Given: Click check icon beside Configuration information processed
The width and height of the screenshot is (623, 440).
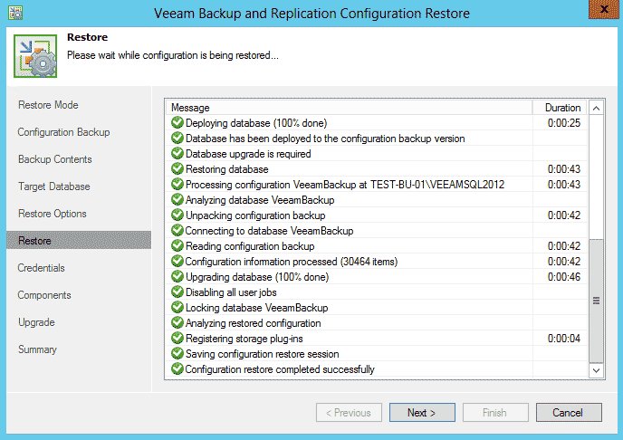Looking at the screenshot, I should point(177,261).
